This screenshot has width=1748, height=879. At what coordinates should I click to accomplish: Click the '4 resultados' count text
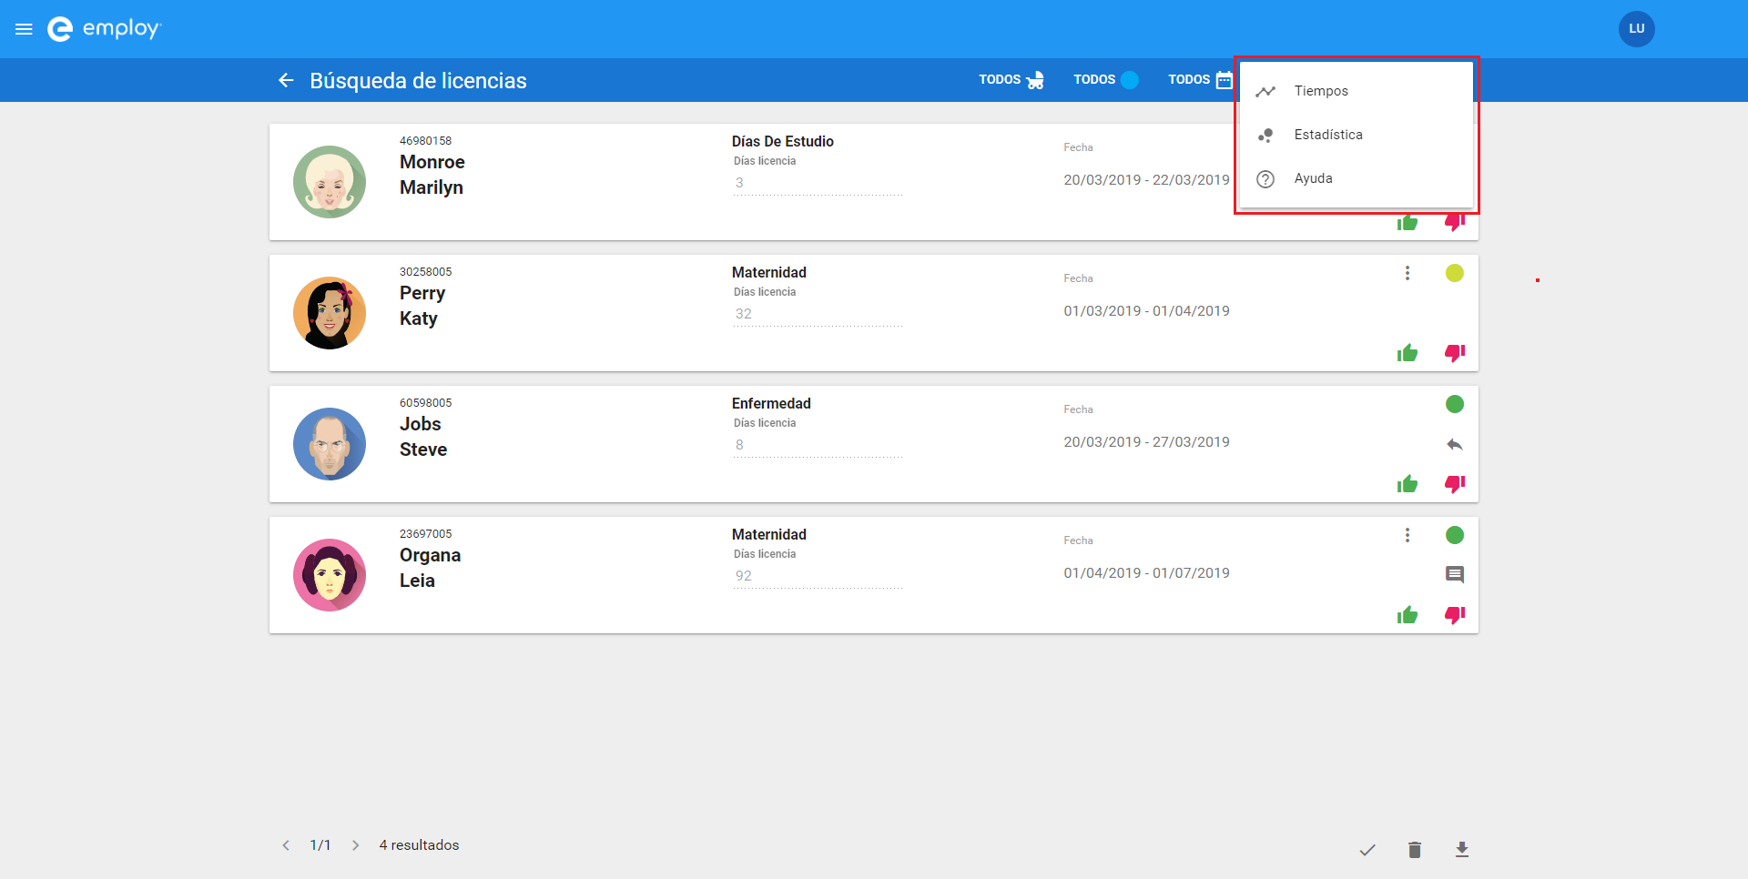click(419, 845)
